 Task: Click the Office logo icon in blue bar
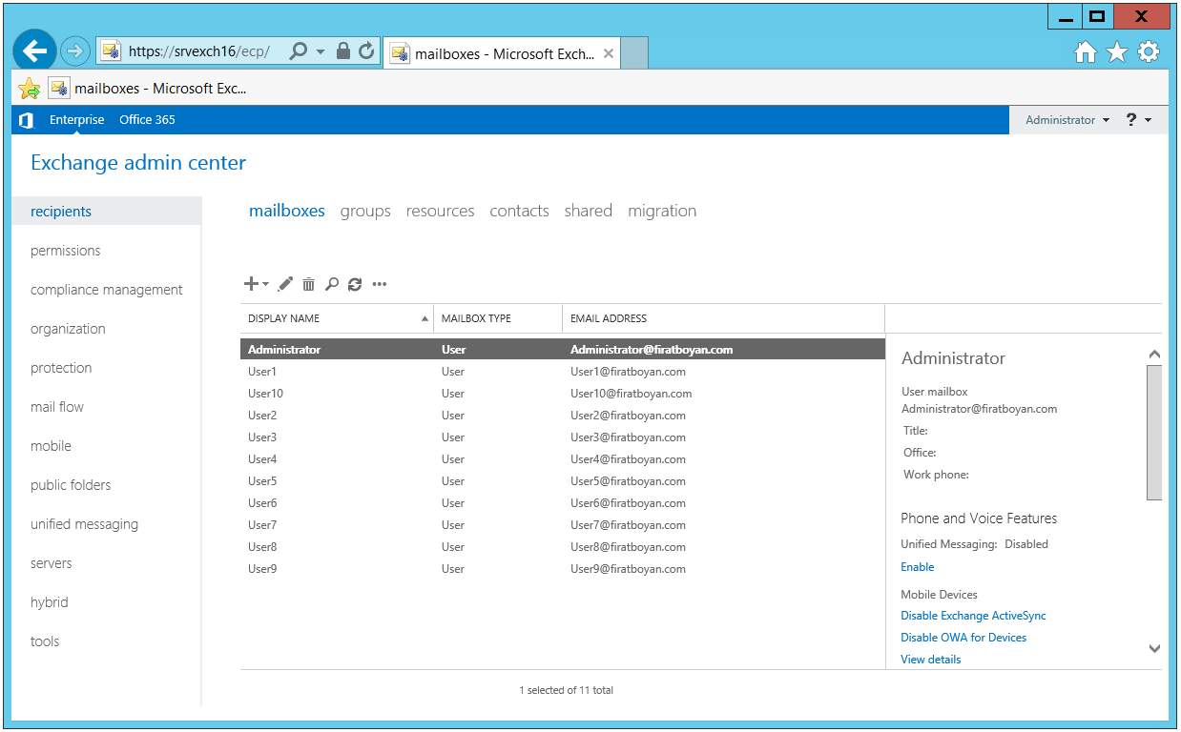27,120
